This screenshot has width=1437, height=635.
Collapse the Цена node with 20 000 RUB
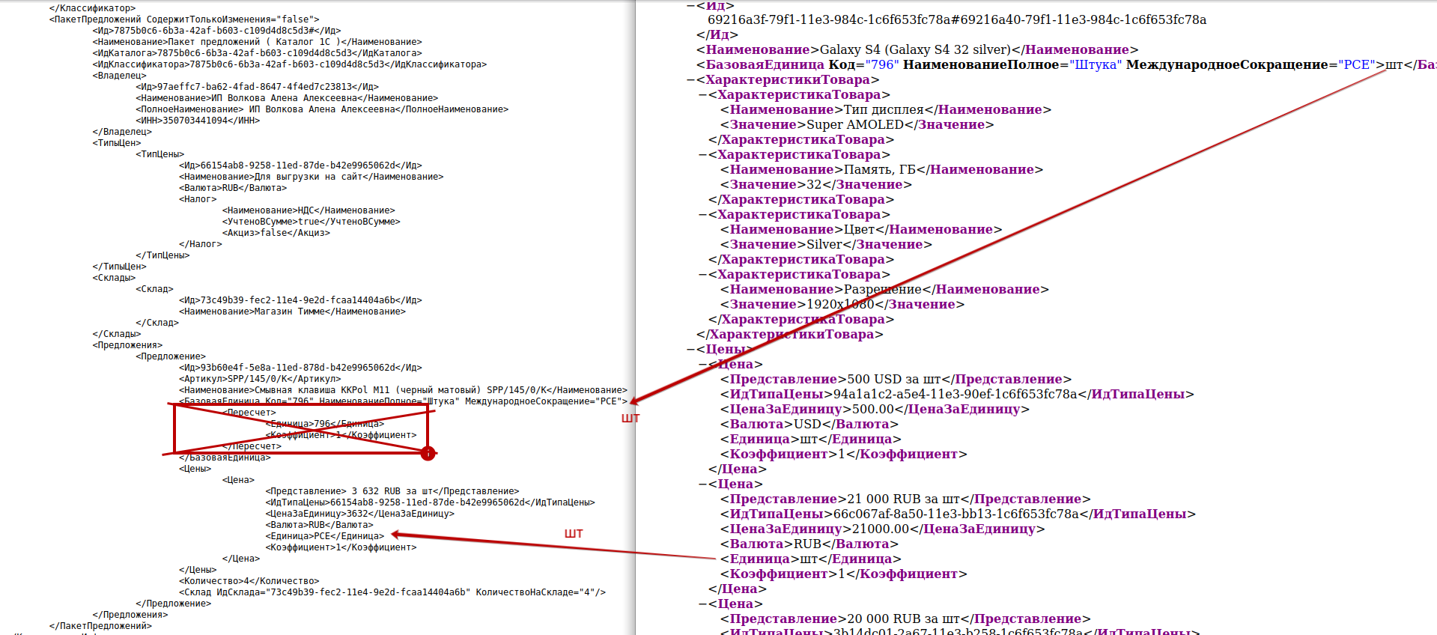tap(702, 604)
